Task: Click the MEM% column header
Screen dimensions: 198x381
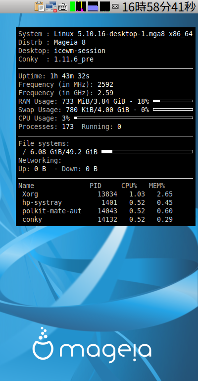Action: coord(157,186)
